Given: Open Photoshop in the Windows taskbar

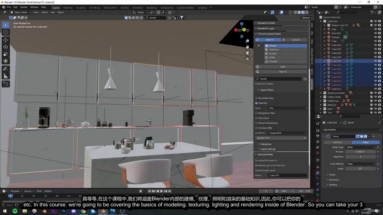Looking at the screenshot, I should point(64,211).
